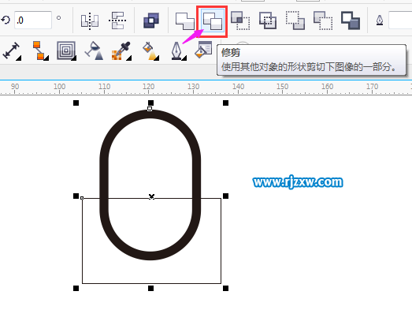The width and height of the screenshot is (412, 310).
Task: Select the Color Eyedropper tool
Action: [x=121, y=50]
